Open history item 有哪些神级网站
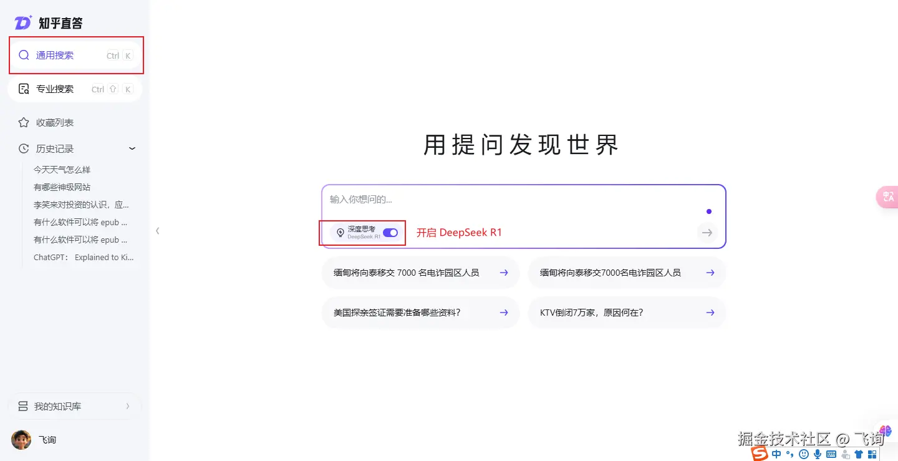The image size is (898, 461). pyautogui.click(x=62, y=187)
